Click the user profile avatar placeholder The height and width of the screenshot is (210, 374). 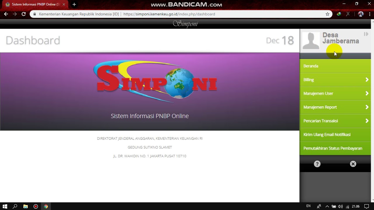(311, 41)
